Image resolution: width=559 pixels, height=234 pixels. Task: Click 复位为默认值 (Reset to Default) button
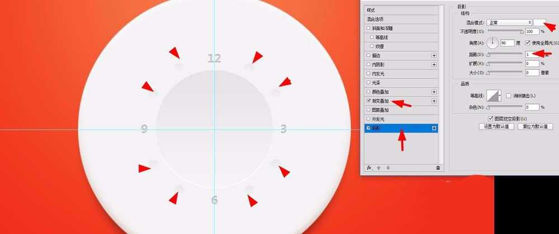click(535, 127)
